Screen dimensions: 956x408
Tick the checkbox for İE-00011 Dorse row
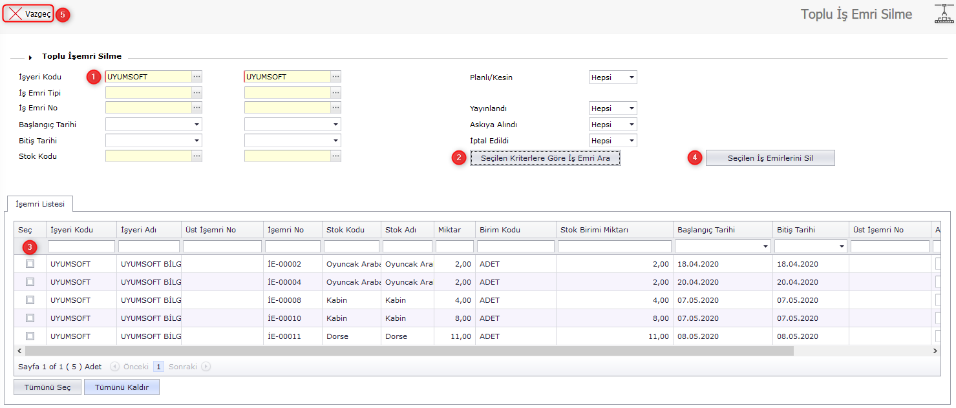tap(30, 336)
